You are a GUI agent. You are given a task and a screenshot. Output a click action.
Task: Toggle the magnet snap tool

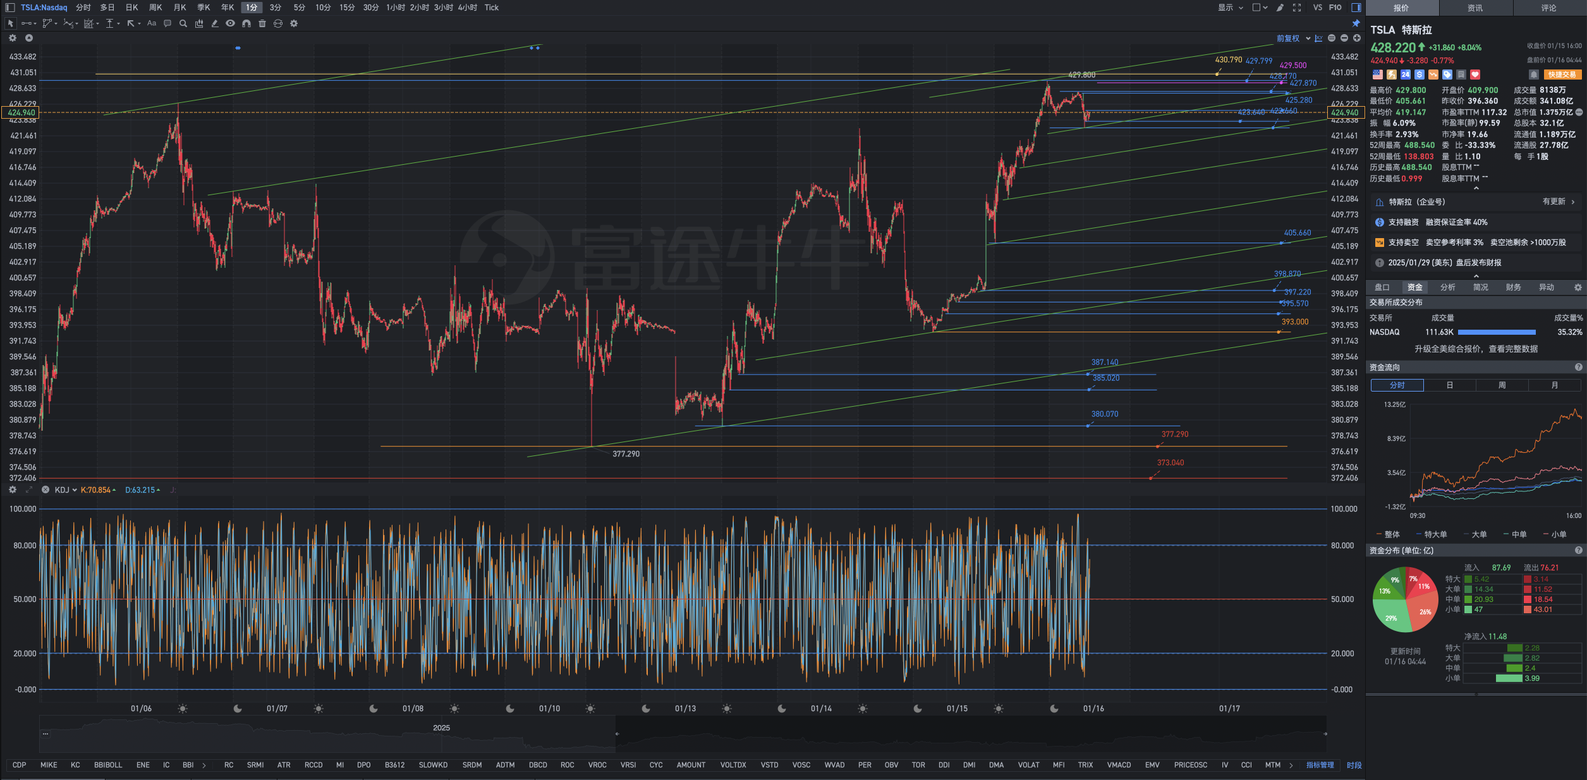[246, 23]
